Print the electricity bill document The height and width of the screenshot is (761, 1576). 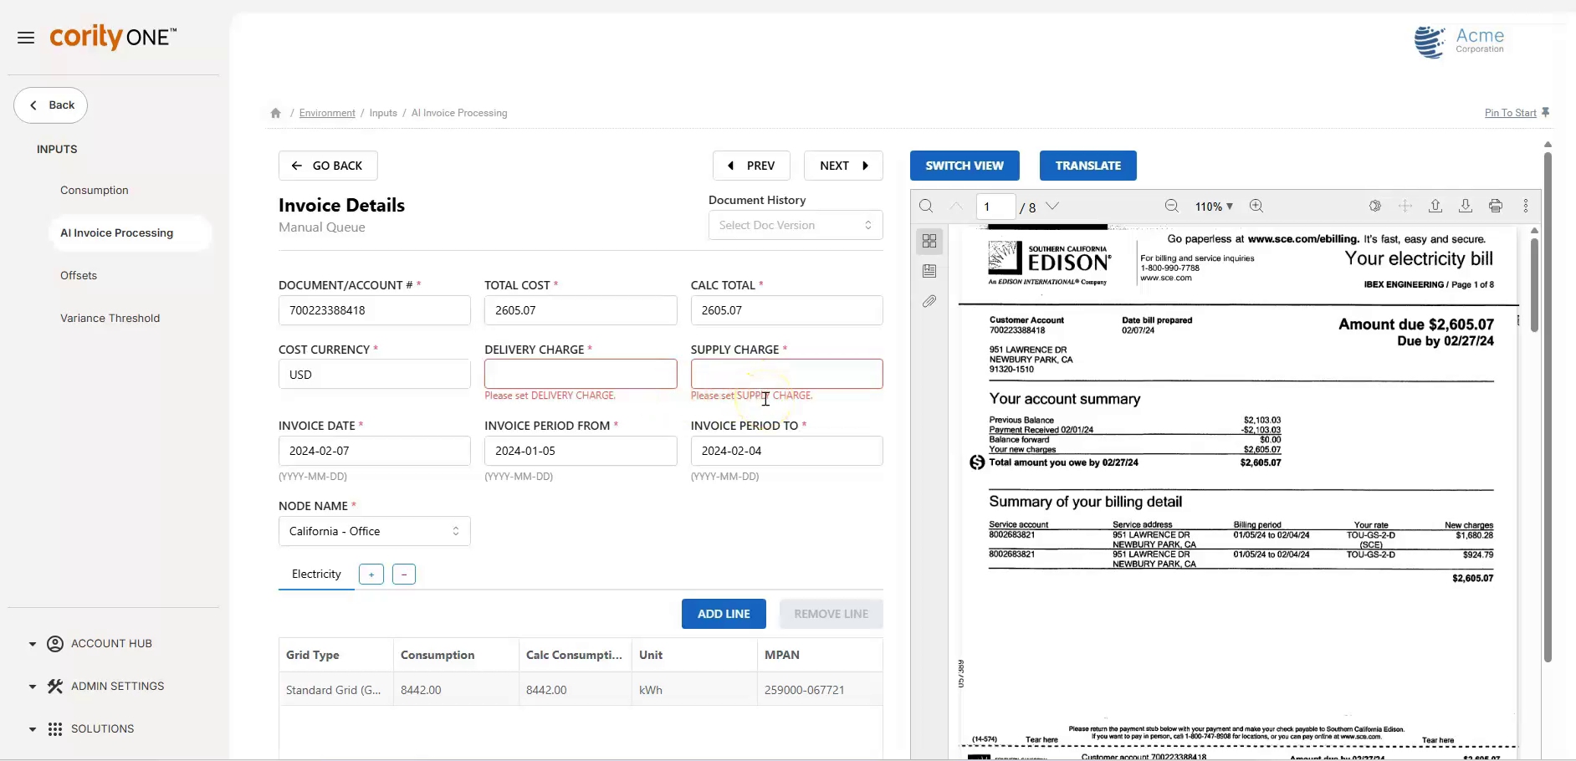[x=1496, y=206]
